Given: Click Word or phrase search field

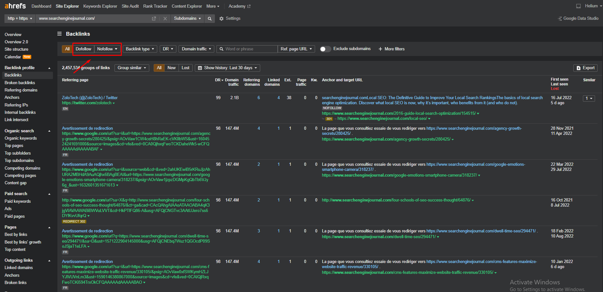Looking at the screenshot, I should (247, 49).
